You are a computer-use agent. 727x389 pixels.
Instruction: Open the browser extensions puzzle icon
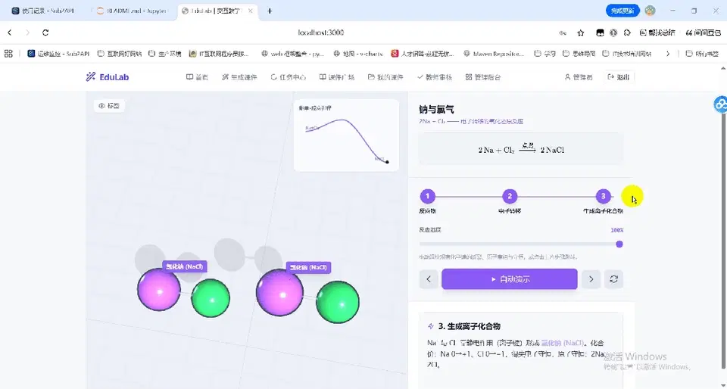click(x=627, y=33)
